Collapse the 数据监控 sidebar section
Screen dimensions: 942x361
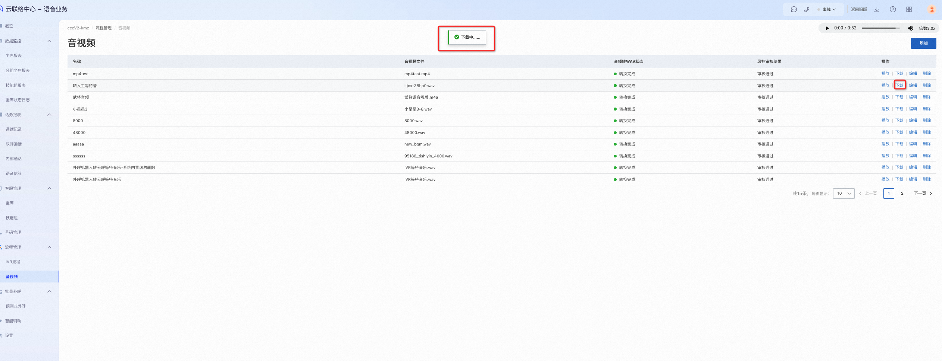pyautogui.click(x=49, y=41)
